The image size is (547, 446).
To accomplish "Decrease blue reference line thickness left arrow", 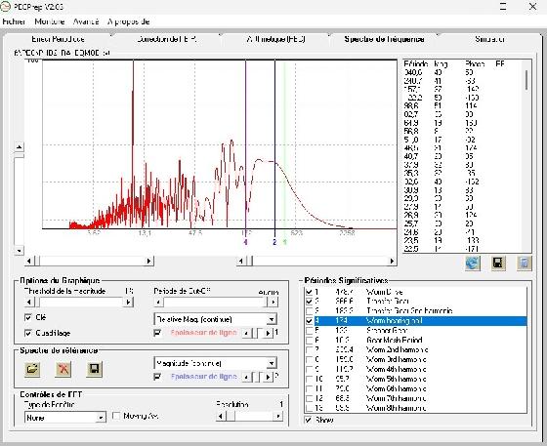I will click(246, 377).
